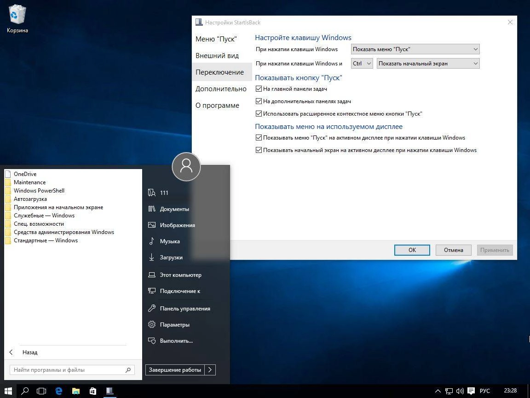Click the search magnifier in Start search box
Viewport: 530px width, 398px height.
(128, 370)
